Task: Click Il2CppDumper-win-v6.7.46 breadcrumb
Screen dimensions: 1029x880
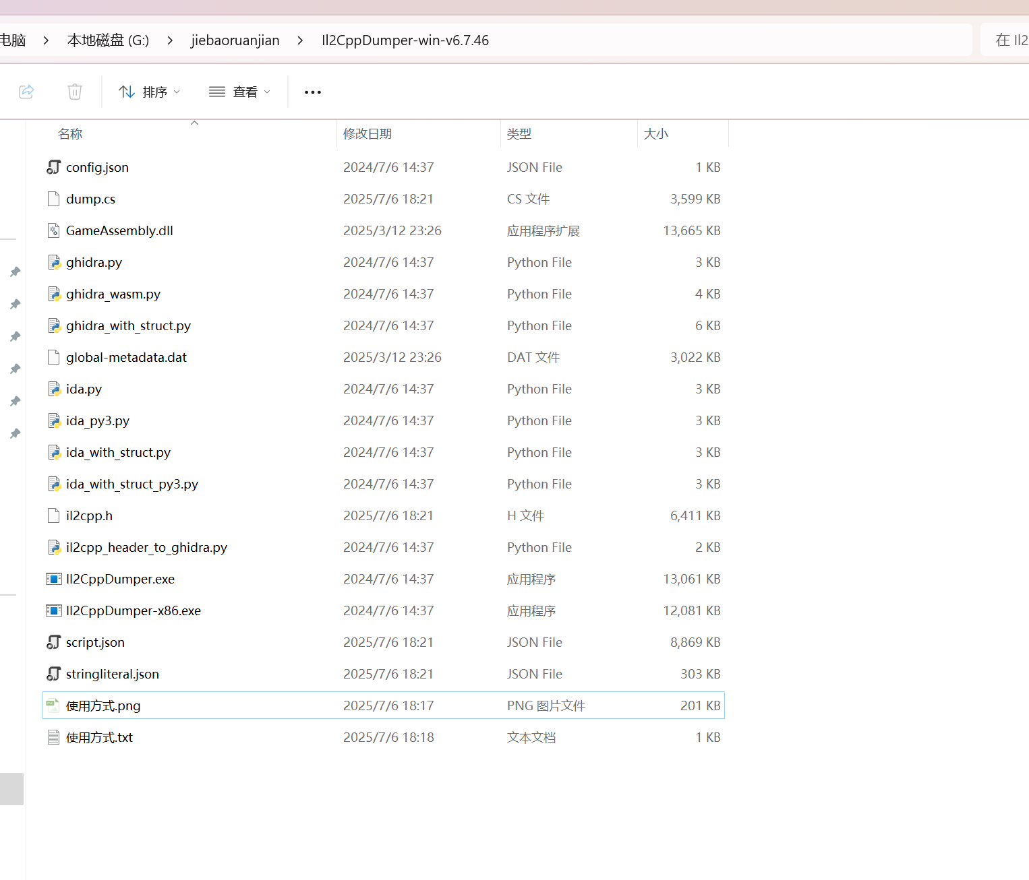Action: click(405, 40)
